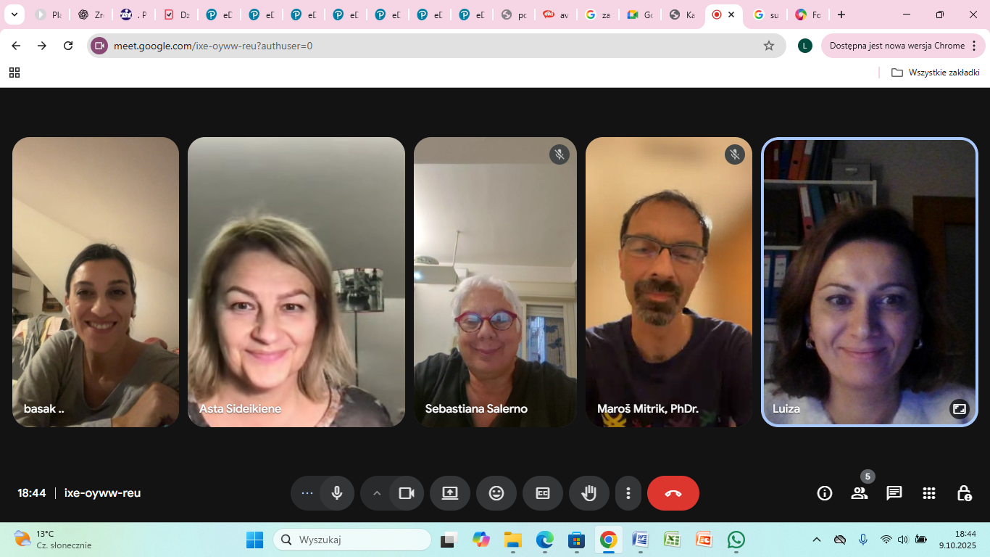Click the red leave call button

(673, 493)
